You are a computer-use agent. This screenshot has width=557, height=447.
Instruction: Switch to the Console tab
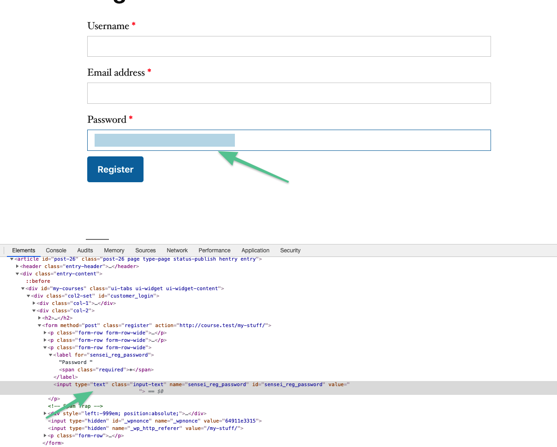56,250
